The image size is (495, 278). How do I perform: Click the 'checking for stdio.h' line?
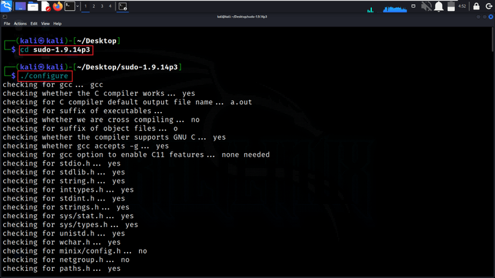62,163
